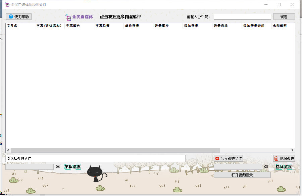This screenshot has width=302, height=196.
Task: Click the 使用帮助 question mark icon
Action: pos(11,16)
